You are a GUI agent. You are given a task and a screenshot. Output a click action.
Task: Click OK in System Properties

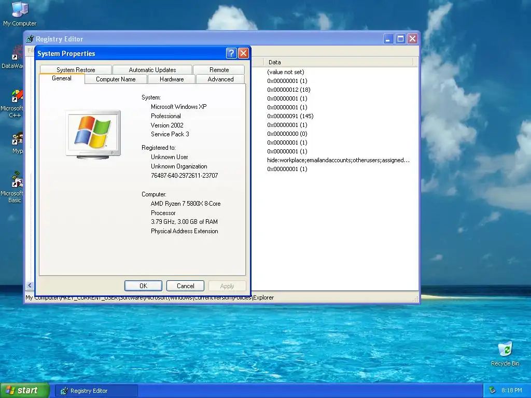143,286
